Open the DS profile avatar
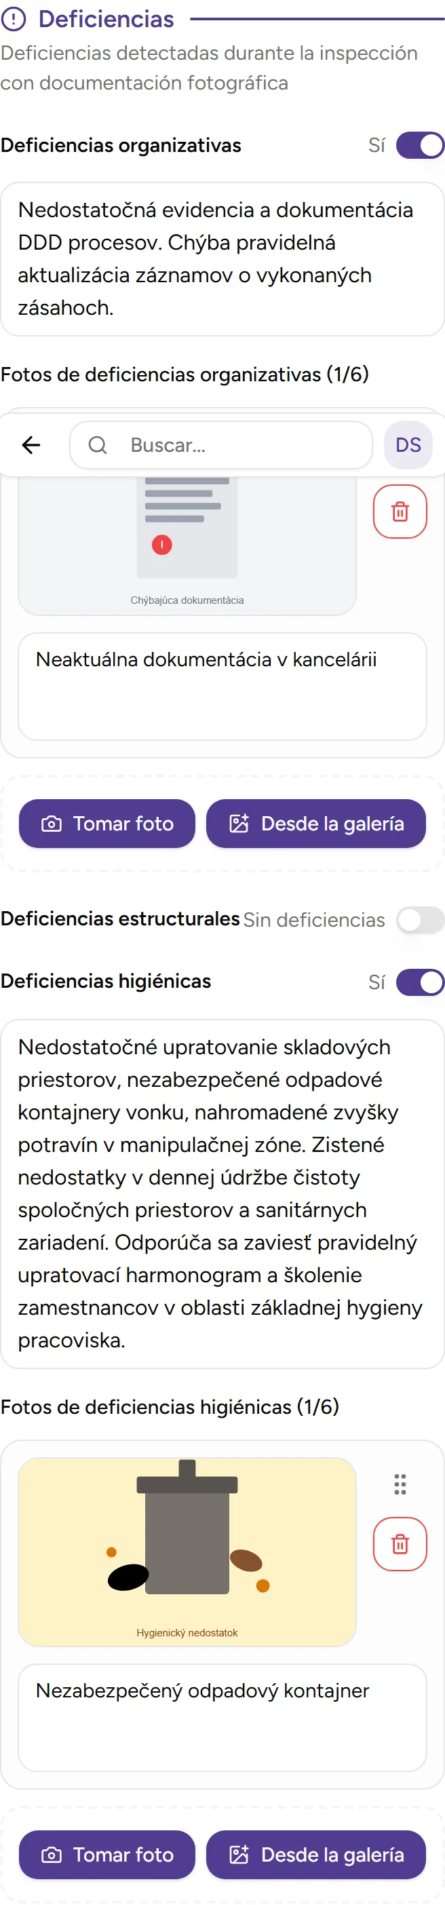This screenshot has width=445, height=1905. (x=409, y=444)
